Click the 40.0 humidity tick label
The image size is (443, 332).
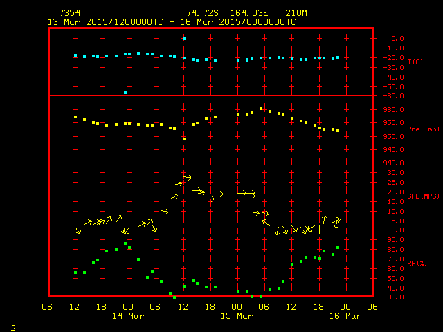395,288
